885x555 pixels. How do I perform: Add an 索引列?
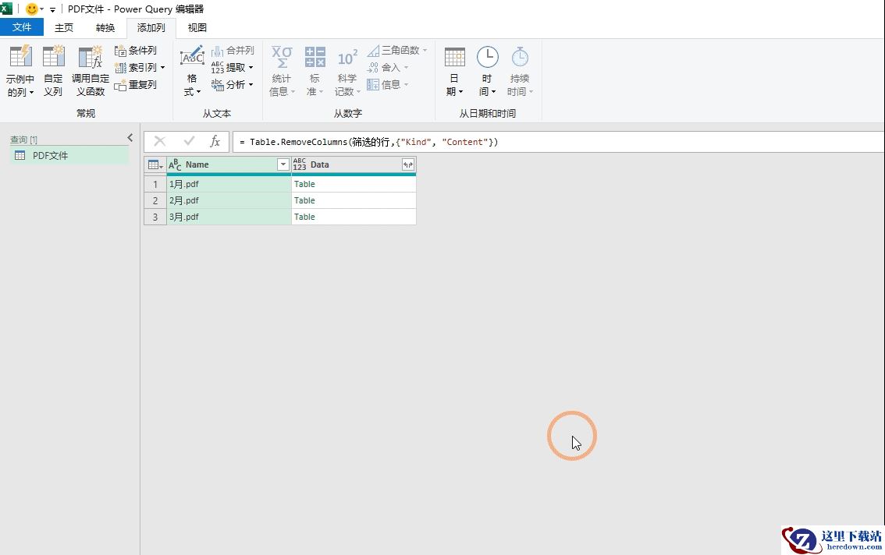click(x=136, y=68)
